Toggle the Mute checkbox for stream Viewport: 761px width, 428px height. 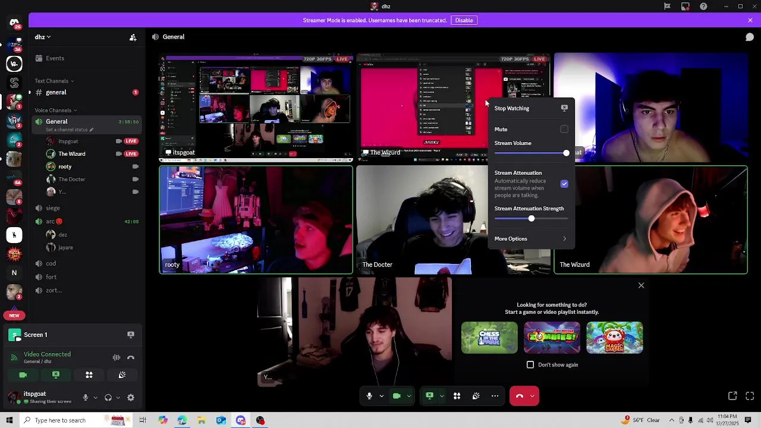click(564, 129)
